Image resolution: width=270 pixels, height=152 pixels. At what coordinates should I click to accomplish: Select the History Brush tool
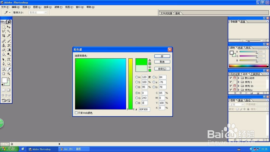coord(9,45)
